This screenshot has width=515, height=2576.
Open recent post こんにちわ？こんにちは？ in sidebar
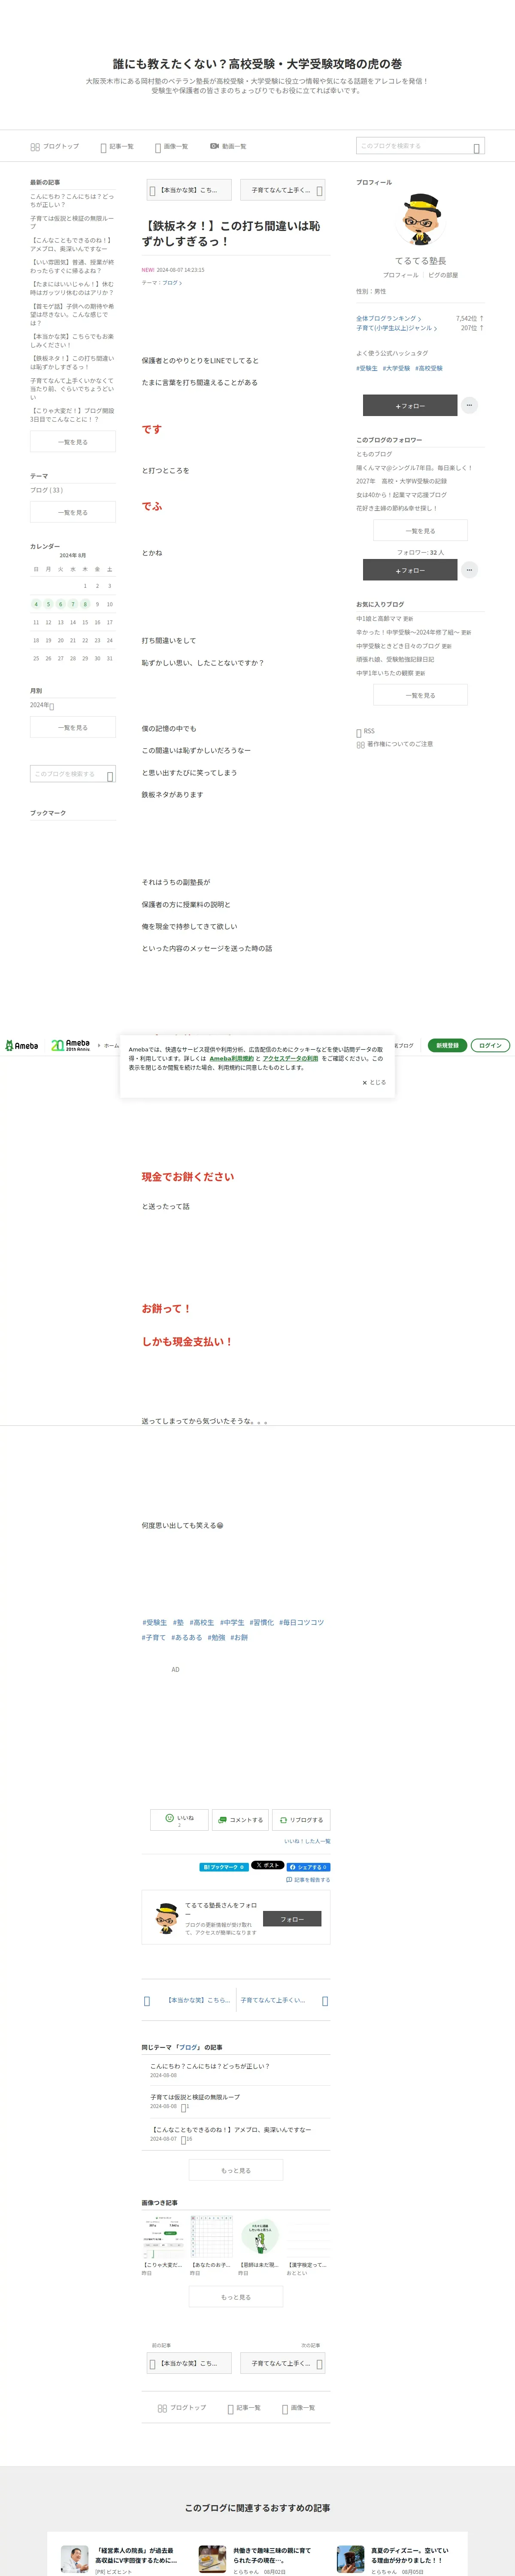pyautogui.click(x=72, y=200)
